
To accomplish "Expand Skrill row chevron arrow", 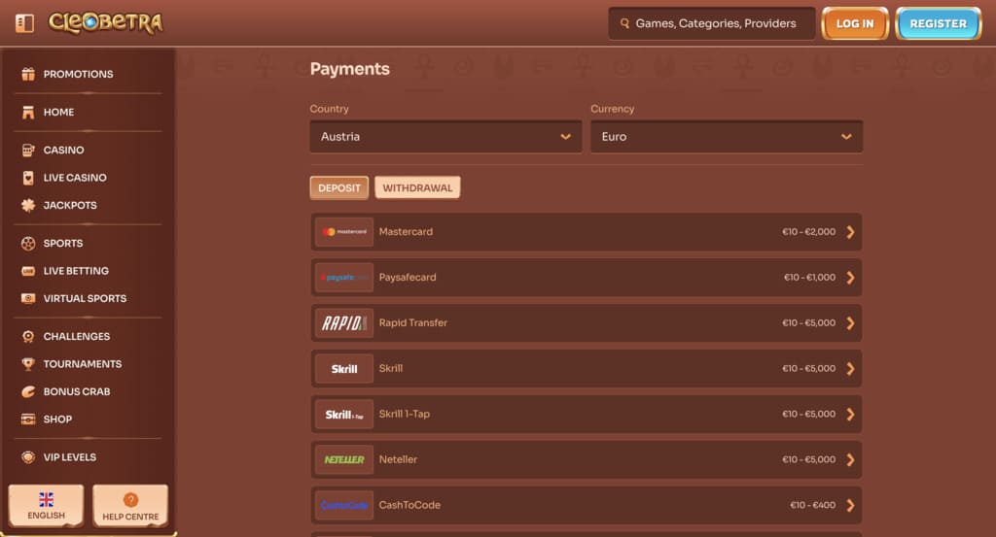I will [850, 369].
